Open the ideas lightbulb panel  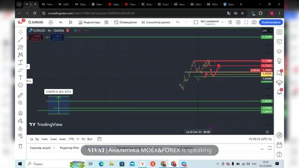279,61
